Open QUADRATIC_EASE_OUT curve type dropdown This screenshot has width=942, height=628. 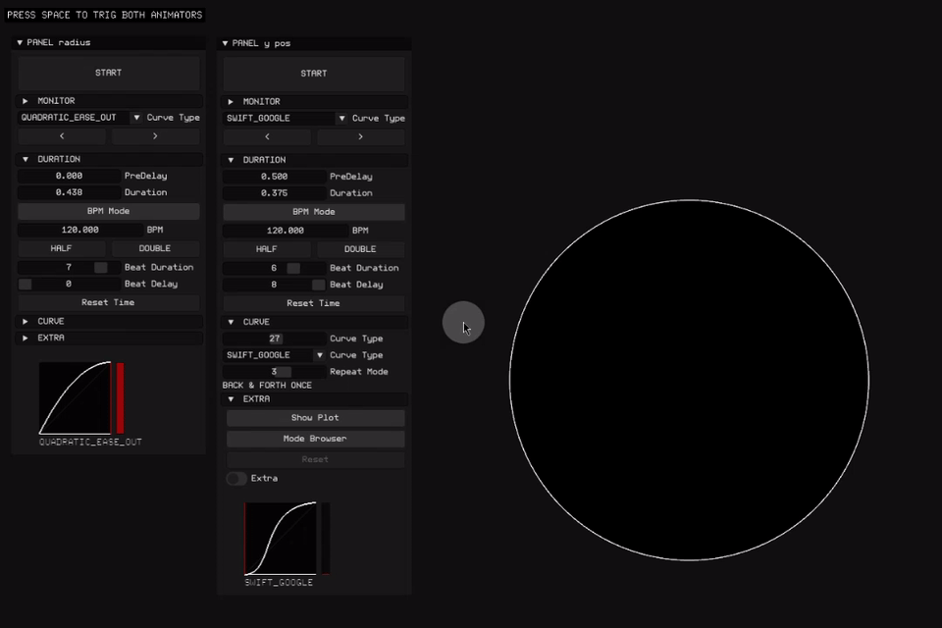click(x=79, y=117)
